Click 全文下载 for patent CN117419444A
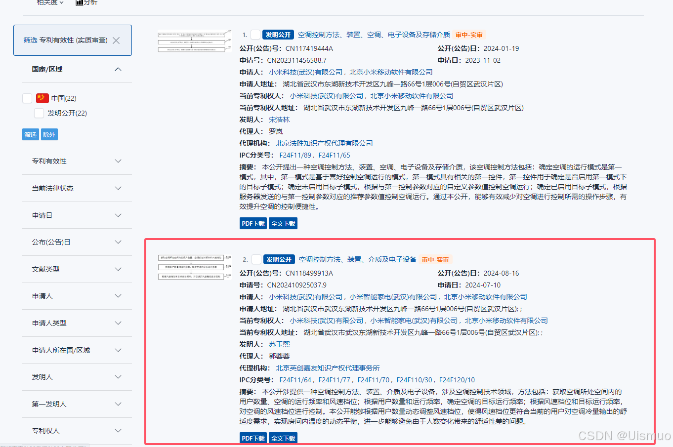The image size is (673, 447). coord(283,223)
